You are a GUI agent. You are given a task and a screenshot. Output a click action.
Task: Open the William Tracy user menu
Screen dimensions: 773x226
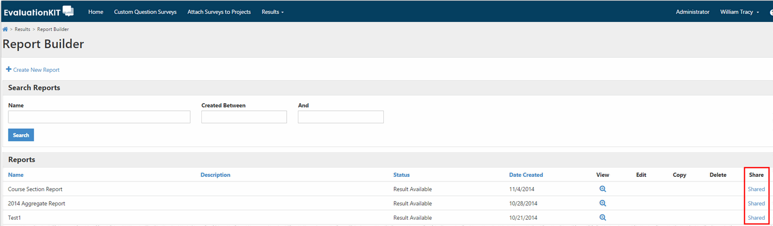[739, 12]
